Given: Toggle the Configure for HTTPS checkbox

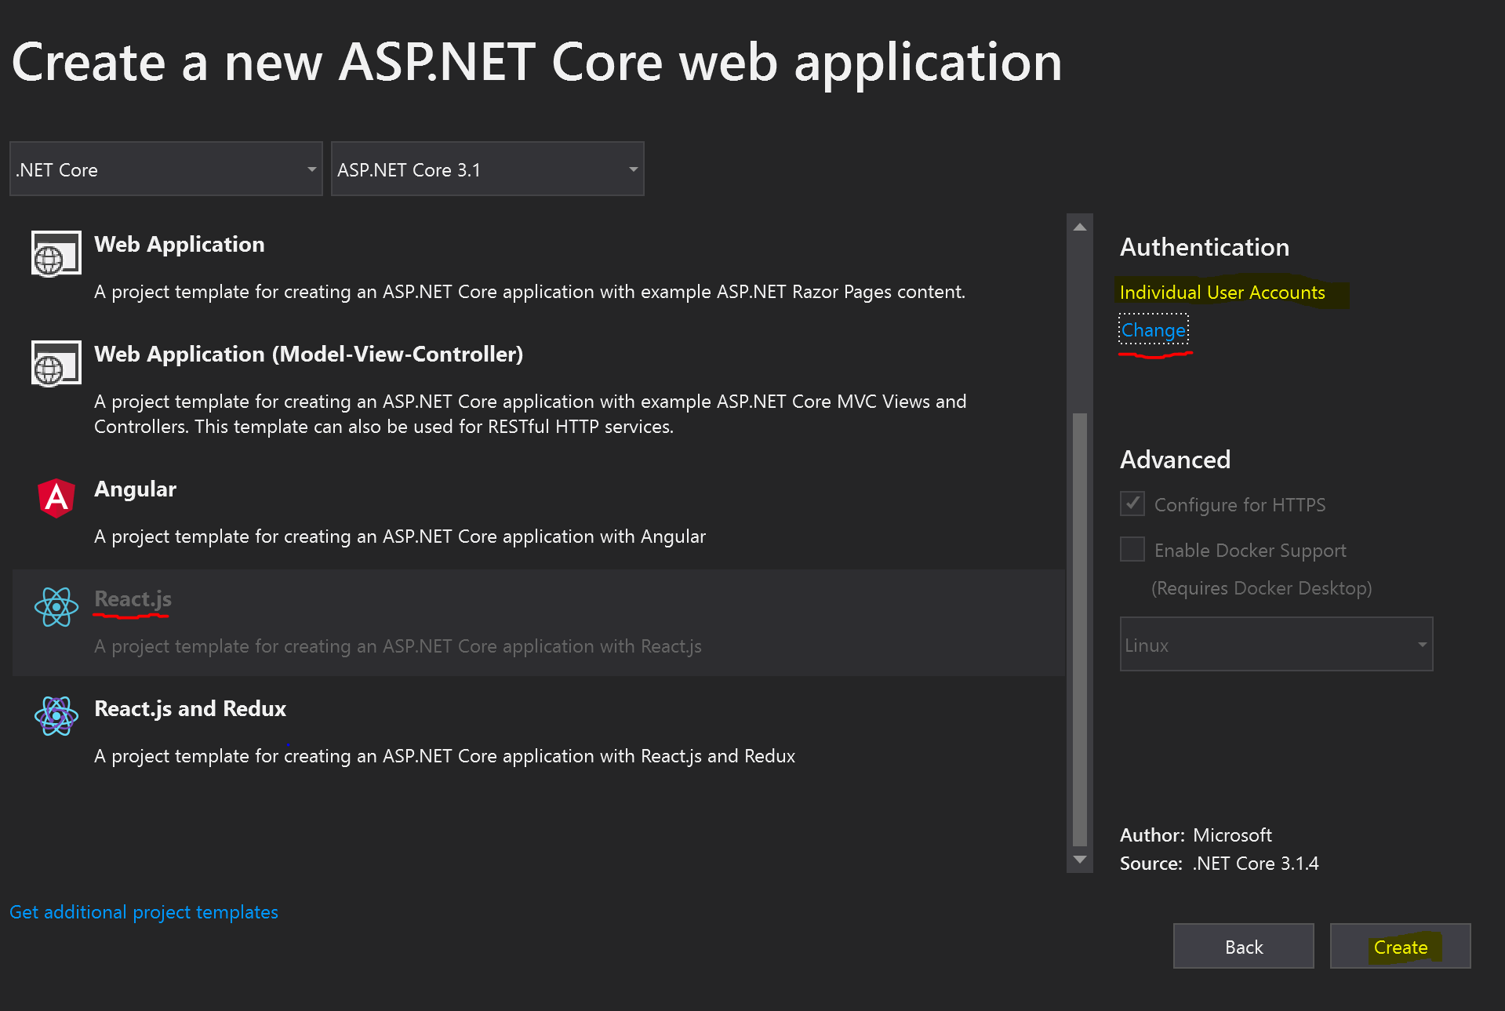Looking at the screenshot, I should [1132, 504].
